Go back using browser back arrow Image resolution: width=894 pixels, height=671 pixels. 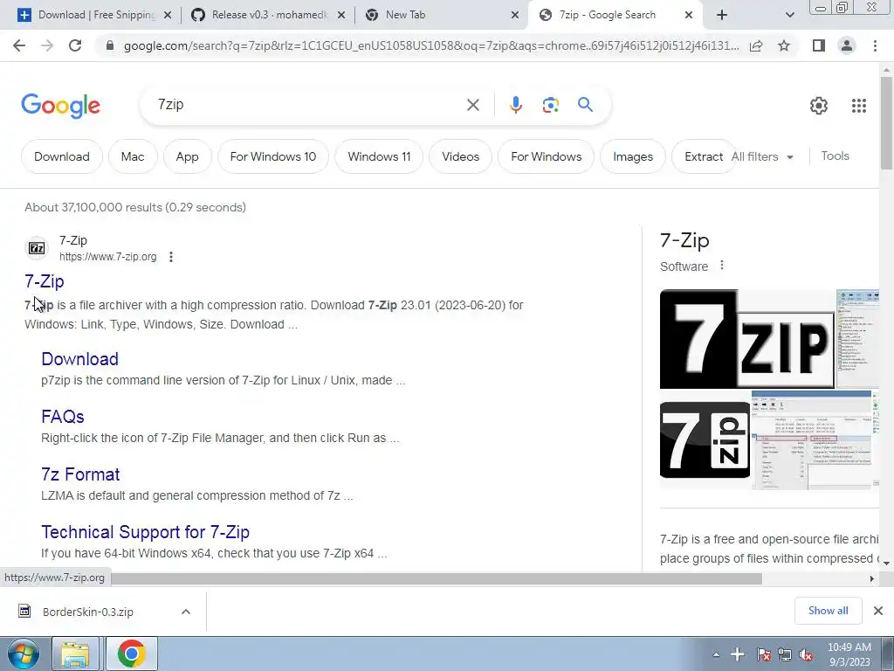(x=19, y=45)
